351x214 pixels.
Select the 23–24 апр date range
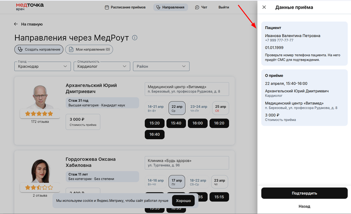pos(199,108)
